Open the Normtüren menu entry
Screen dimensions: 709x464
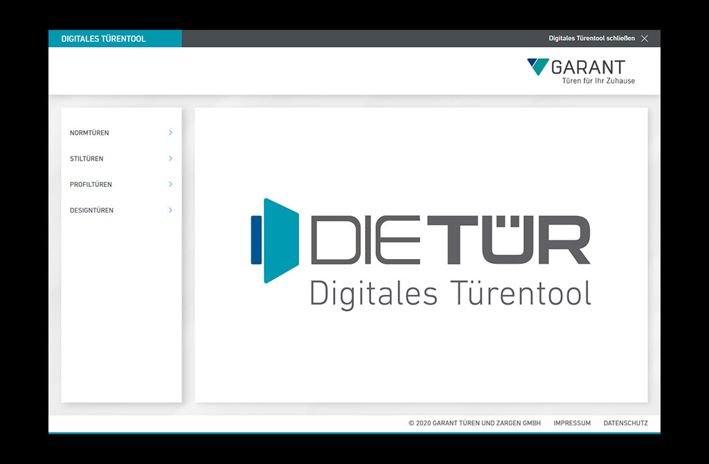point(121,132)
